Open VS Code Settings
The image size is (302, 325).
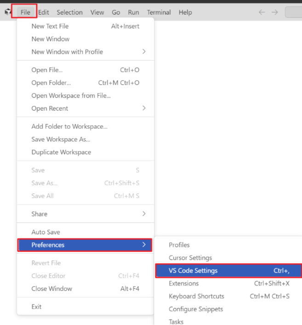(229, 271)
